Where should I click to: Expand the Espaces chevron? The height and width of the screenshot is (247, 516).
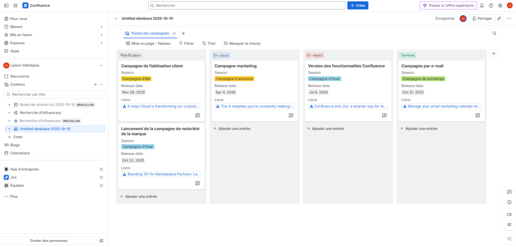click(x=101, y=43)
